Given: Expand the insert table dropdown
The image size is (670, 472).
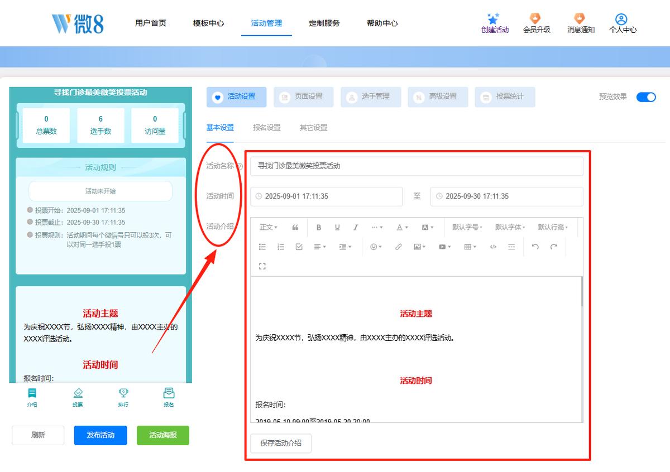Looking at the screenshot, I should pyautogui.click(x=470, y=247).
